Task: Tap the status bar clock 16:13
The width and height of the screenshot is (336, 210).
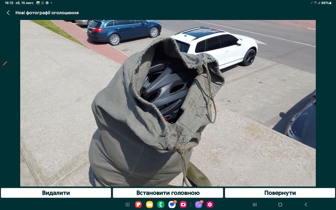Action: (x=9, y=3)
